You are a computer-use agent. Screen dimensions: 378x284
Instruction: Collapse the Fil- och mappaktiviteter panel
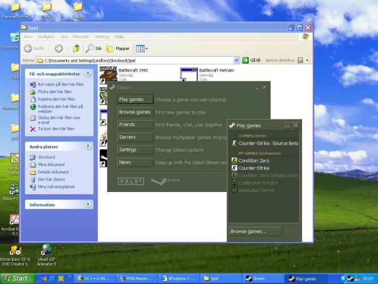[88, 73]
